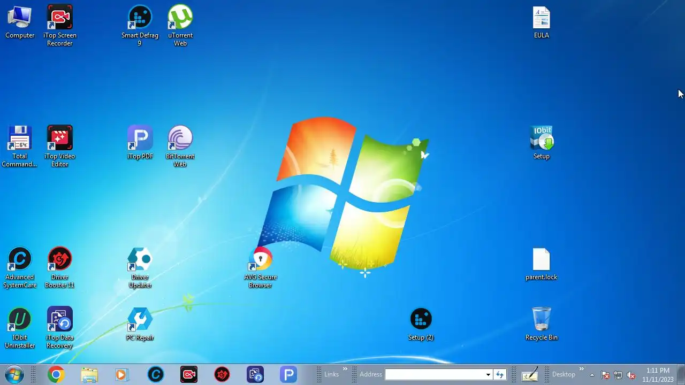Open the Computer desktop icon
Screen dimensions: 685x385
[20, 22]
